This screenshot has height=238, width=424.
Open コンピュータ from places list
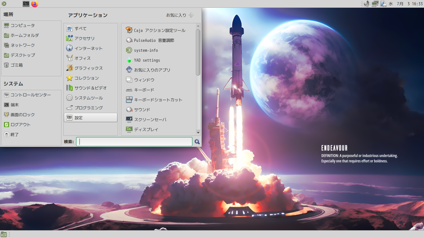[31, 25]
